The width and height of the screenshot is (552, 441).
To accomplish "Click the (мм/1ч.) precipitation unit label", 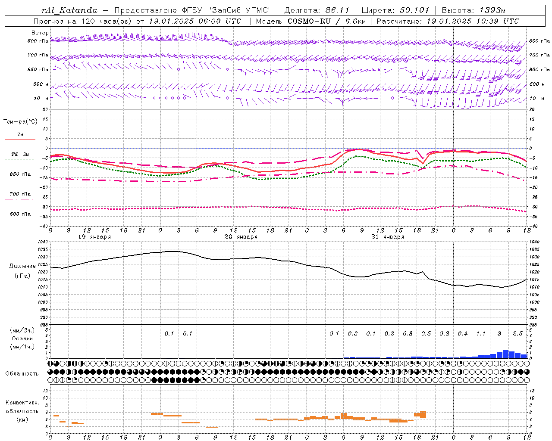I will point(22,347).
